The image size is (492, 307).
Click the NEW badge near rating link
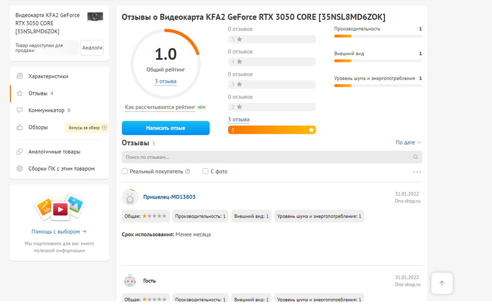coord(201,107)
